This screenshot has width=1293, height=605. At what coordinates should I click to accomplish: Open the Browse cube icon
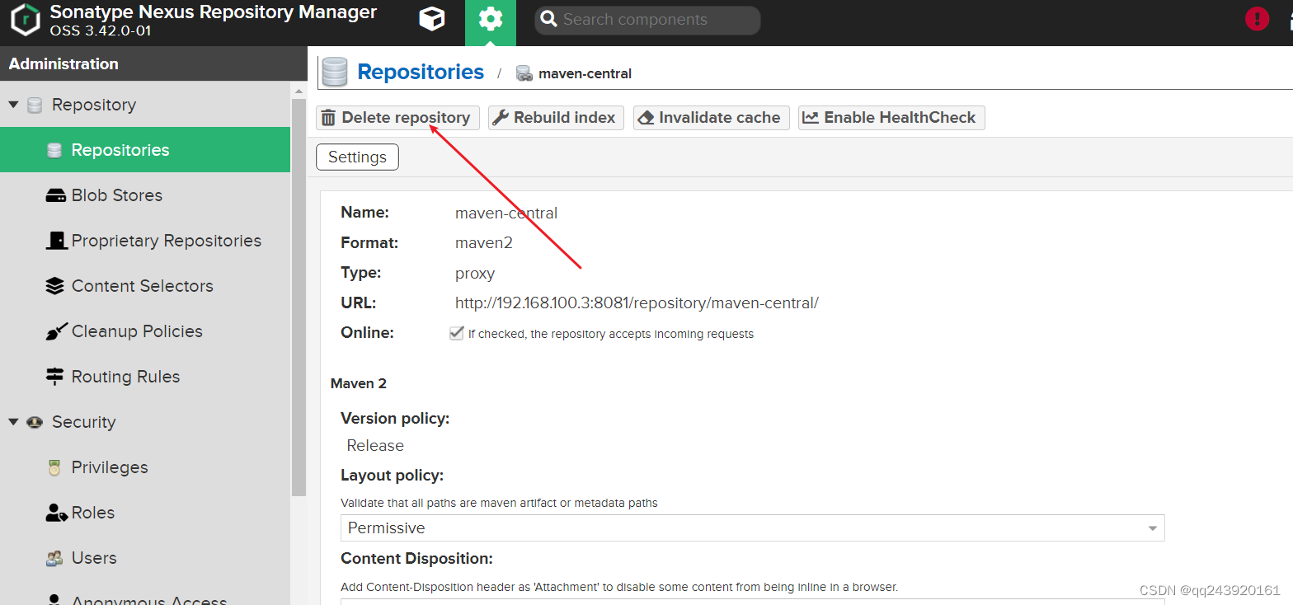432,19
